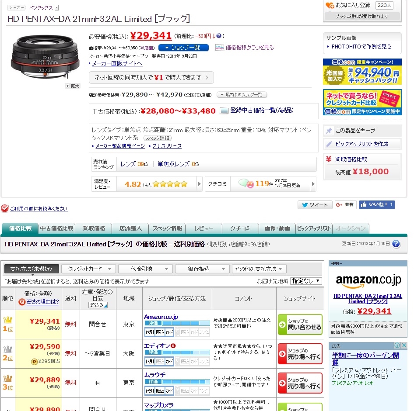Image resolution: width=414 pixels, height=411 pixels.
Task: Open the delivery region 指定なし select box
Action: [x=306, y=281]
